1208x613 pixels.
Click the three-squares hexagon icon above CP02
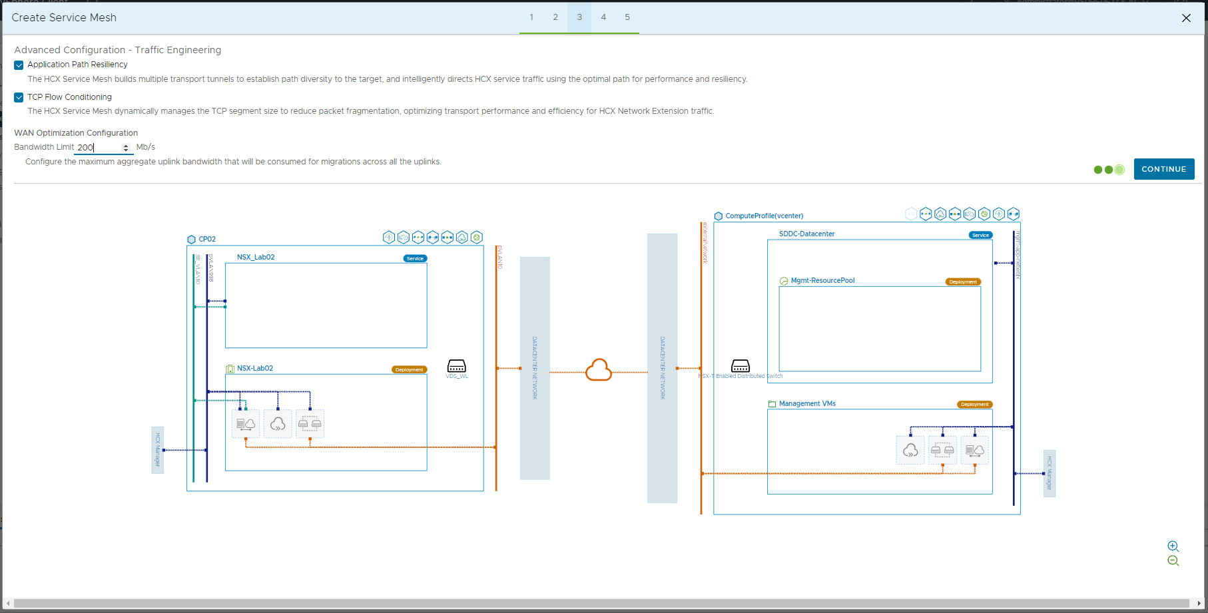pos(448,237)
